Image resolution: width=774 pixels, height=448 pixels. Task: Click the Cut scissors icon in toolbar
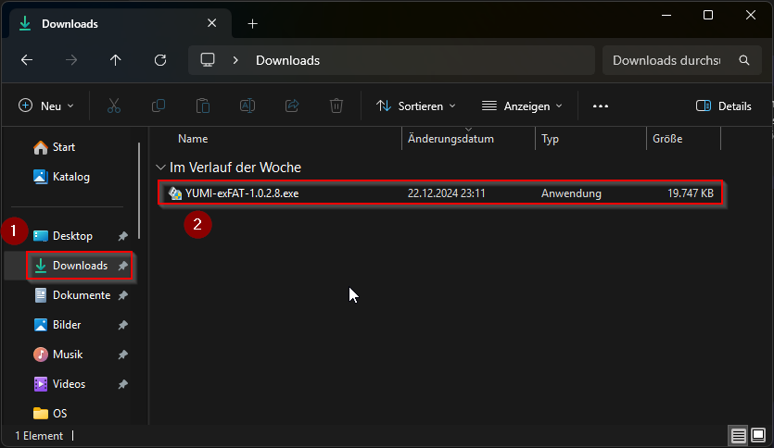[114, 106]
